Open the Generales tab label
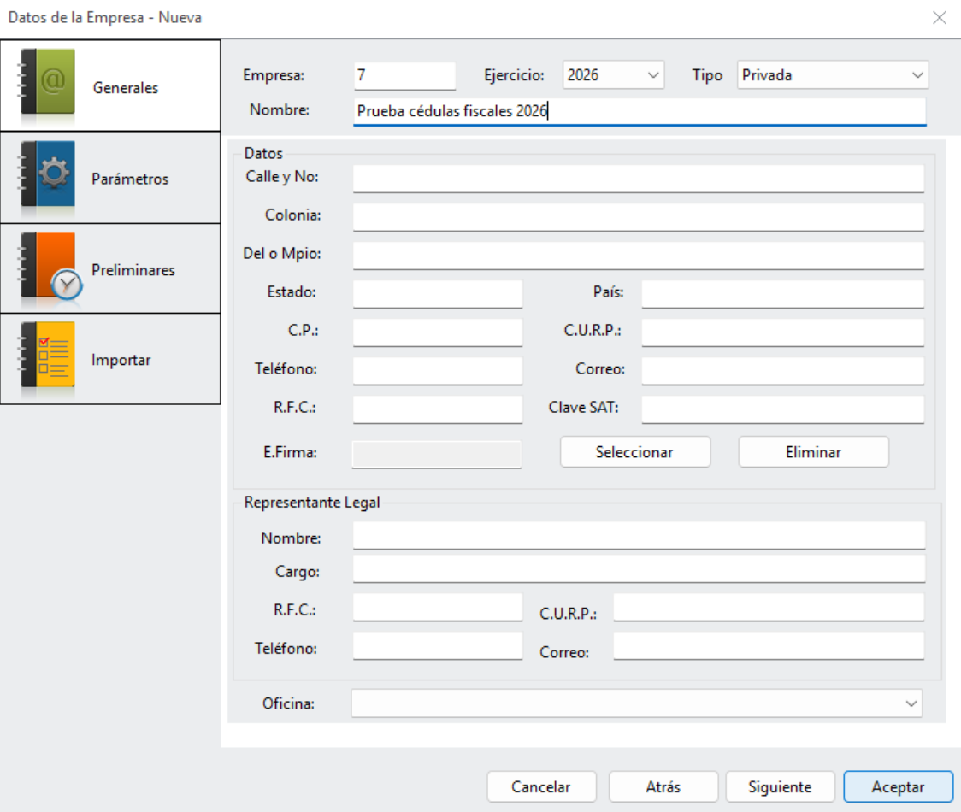 [126, 88]
